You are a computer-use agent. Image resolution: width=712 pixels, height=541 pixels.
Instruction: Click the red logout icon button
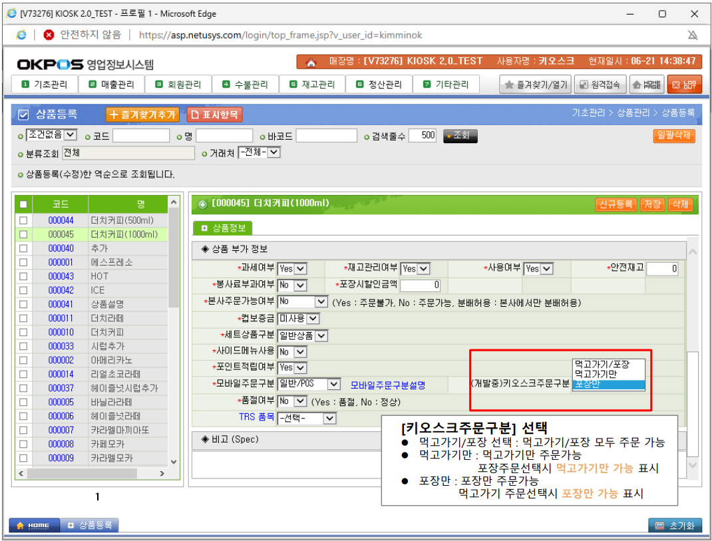684,85
